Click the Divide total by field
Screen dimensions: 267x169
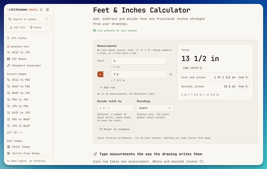tap(115, 108)
